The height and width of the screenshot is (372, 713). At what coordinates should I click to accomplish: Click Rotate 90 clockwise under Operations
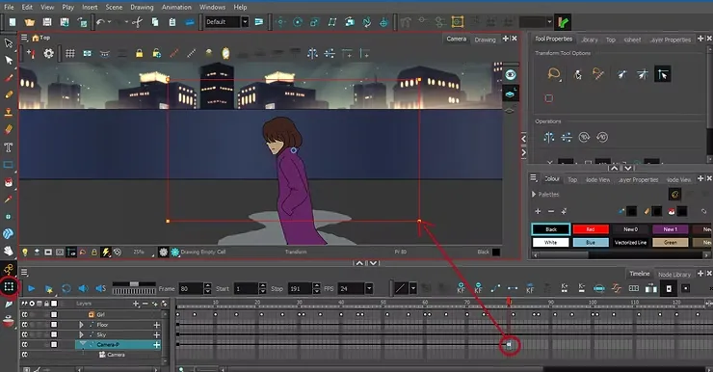(584, 138)
